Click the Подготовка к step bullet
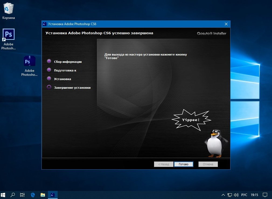Screen dimensions: 272x199 pos(49,70)
